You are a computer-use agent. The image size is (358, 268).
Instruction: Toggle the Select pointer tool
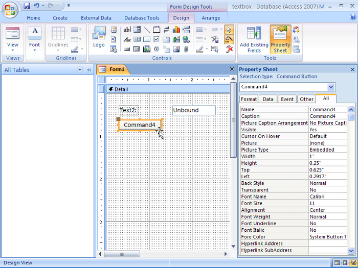tap(229, 30)
